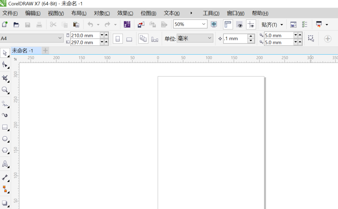338x209 pixels.
Task: Open the 位图(B) menu
Action: pos(148,13)
